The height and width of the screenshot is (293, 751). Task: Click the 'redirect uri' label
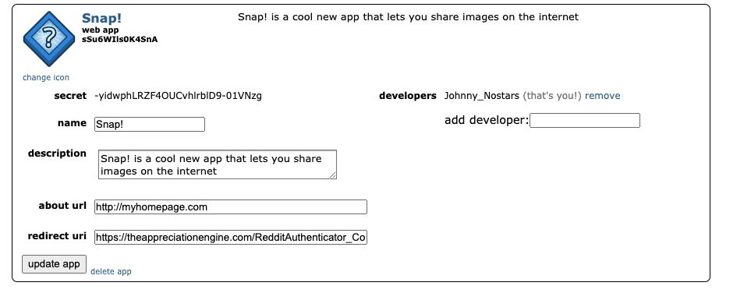(x=57, y=236)
